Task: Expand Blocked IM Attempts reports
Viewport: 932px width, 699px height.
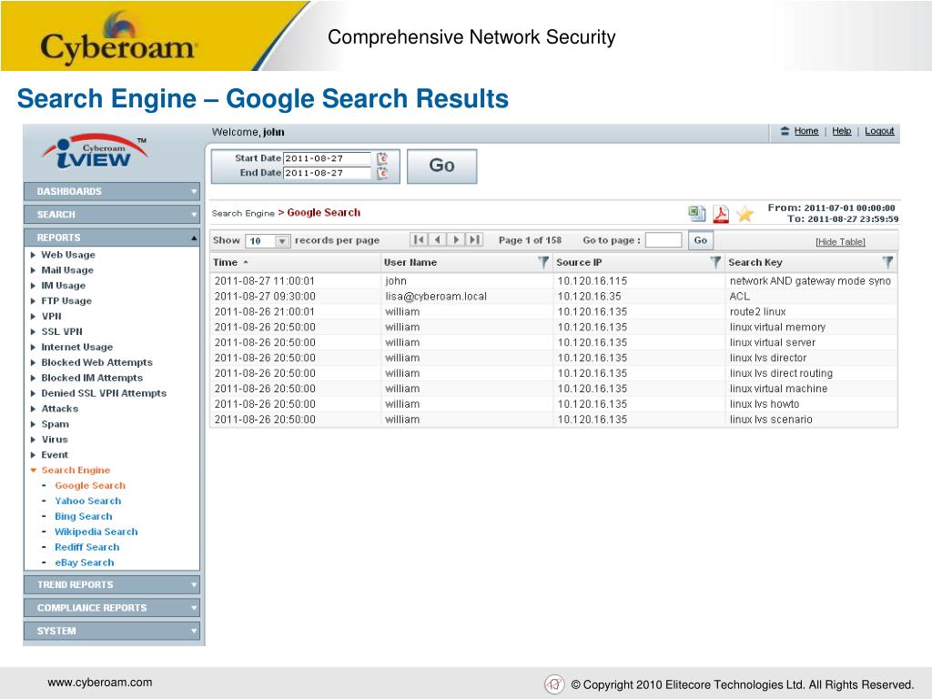Action: tap(92, 378)
